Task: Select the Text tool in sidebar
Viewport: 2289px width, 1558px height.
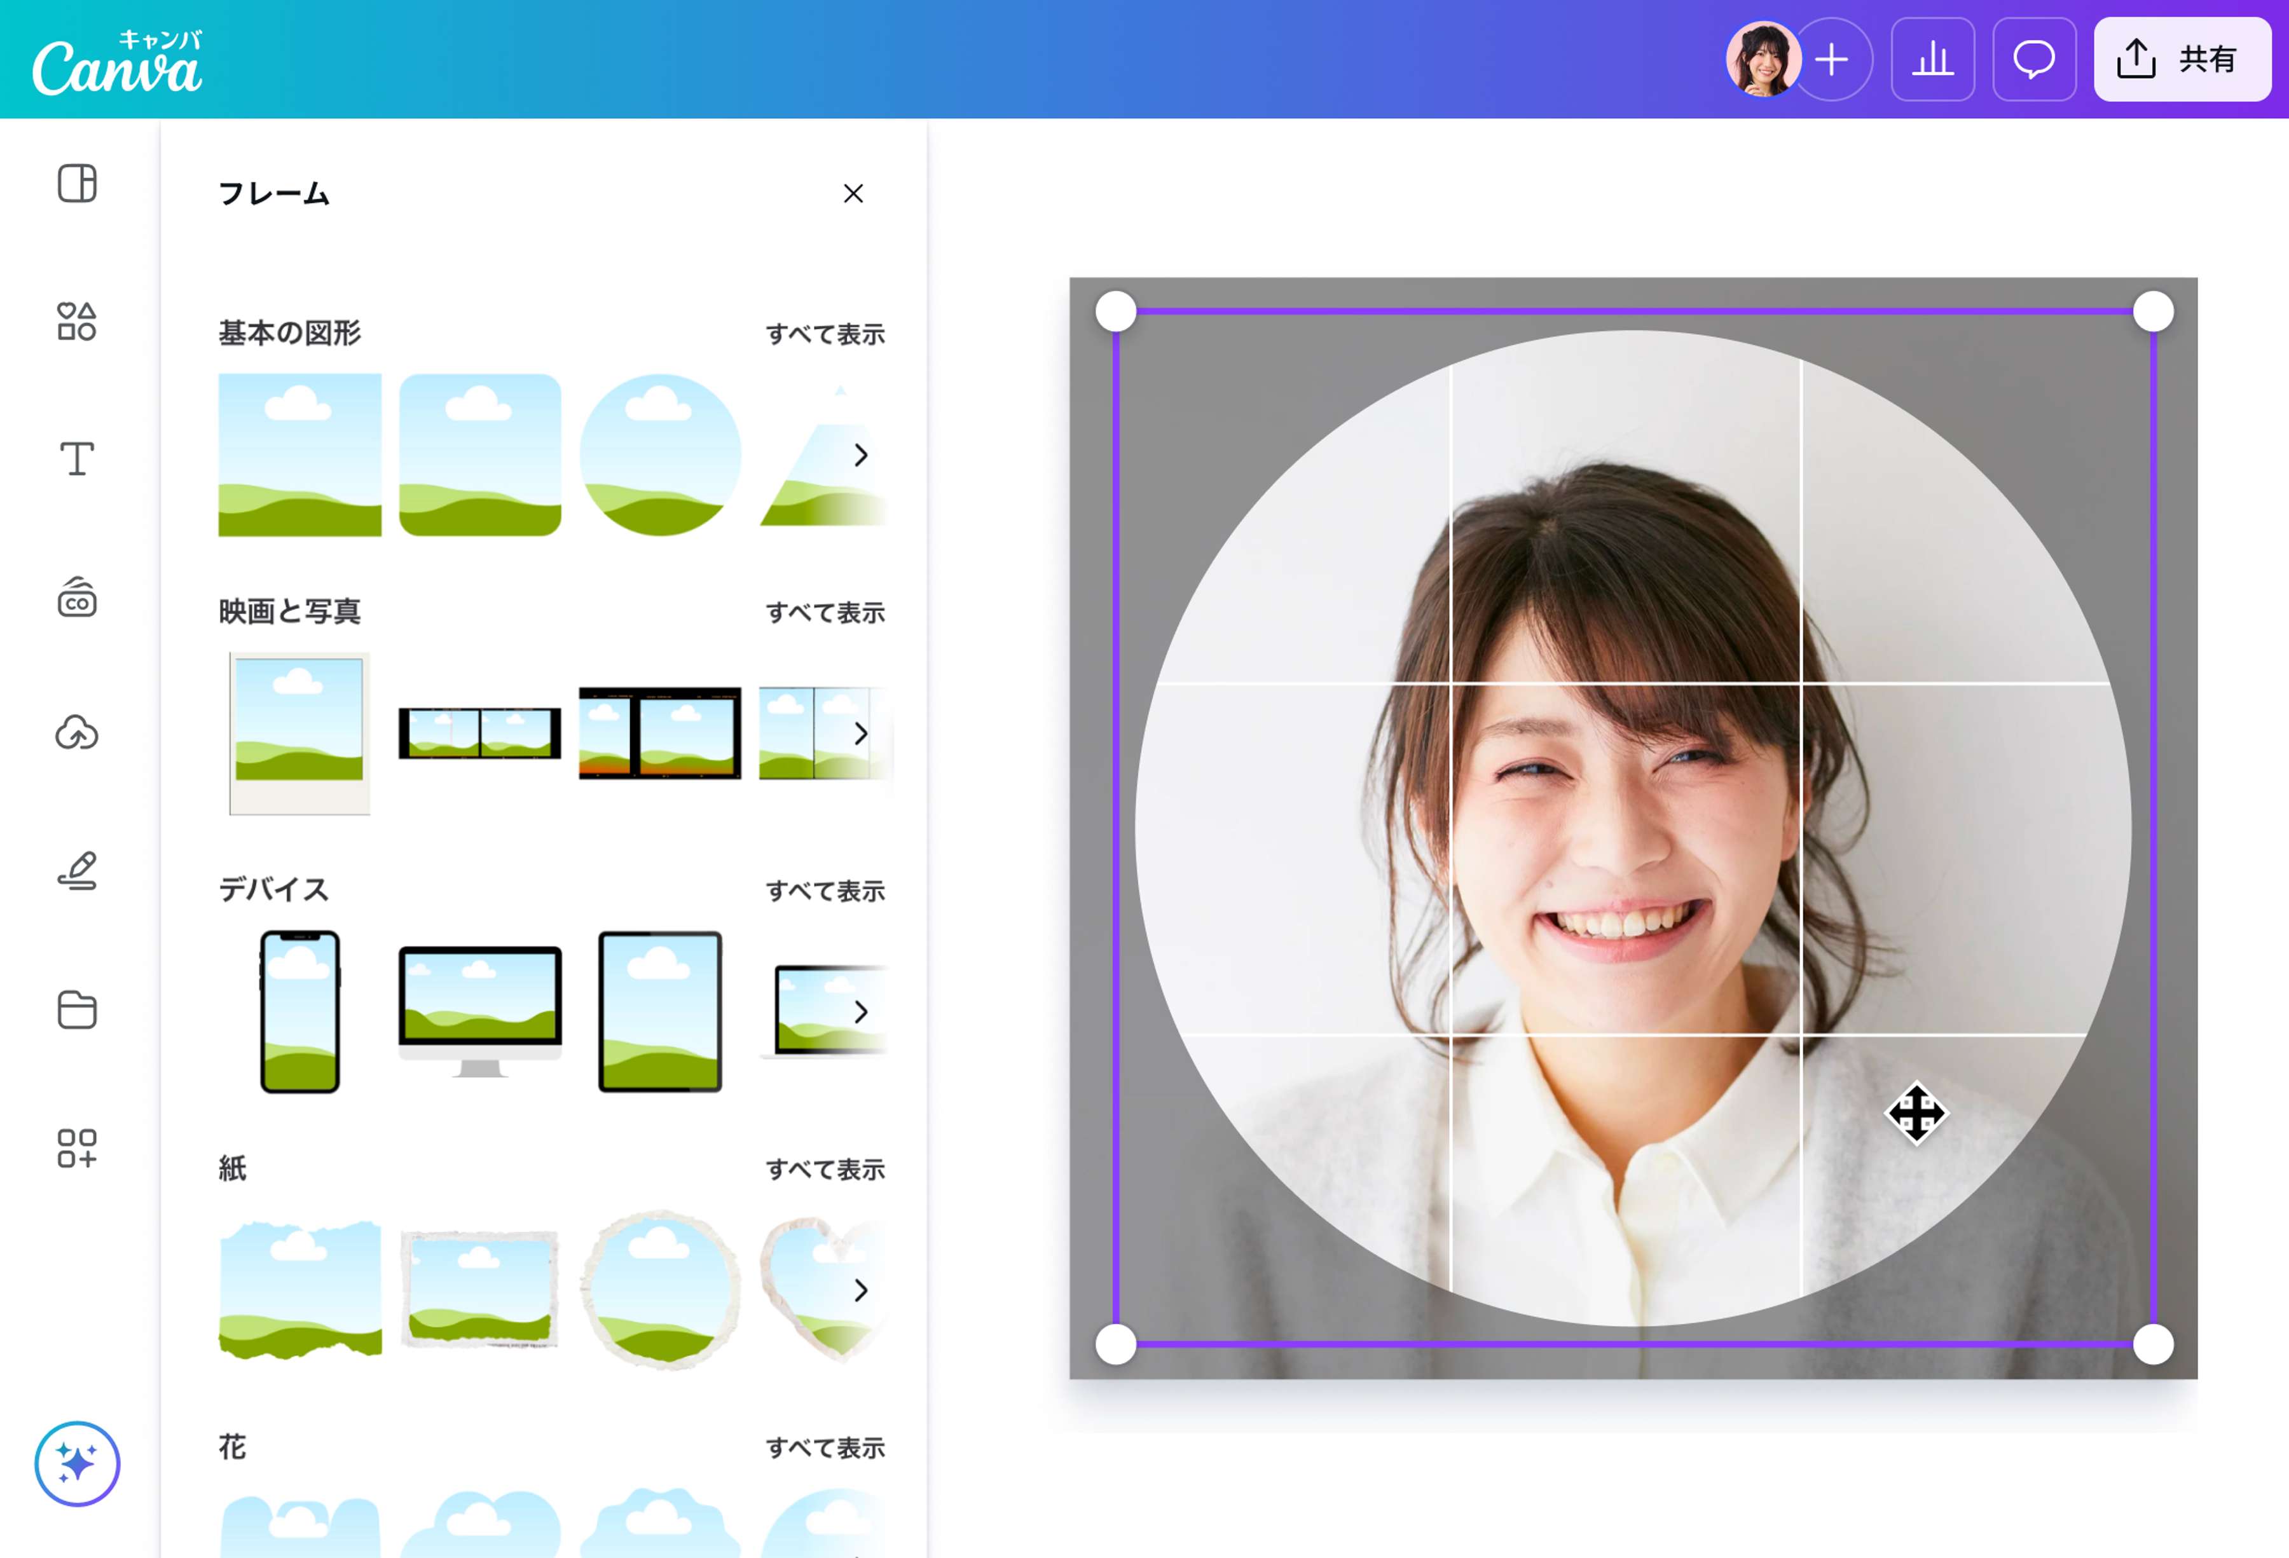Action: pos(77,459)
